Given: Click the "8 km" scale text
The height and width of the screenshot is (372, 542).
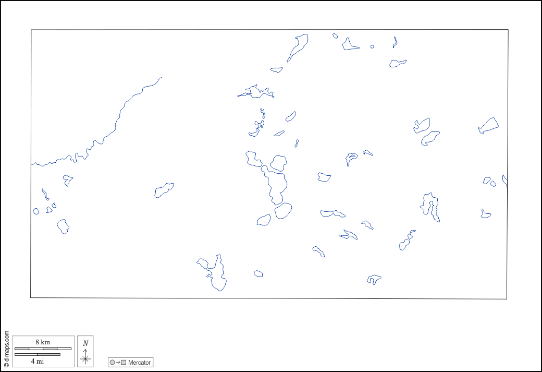Looking at the screenshot, I should click(43, 342).
